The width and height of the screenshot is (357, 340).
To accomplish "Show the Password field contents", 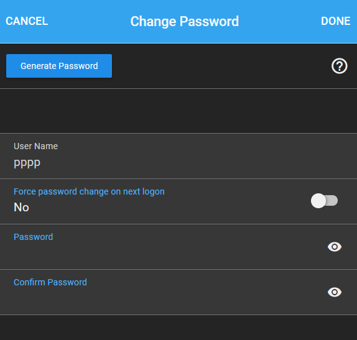I will (335, 247).
